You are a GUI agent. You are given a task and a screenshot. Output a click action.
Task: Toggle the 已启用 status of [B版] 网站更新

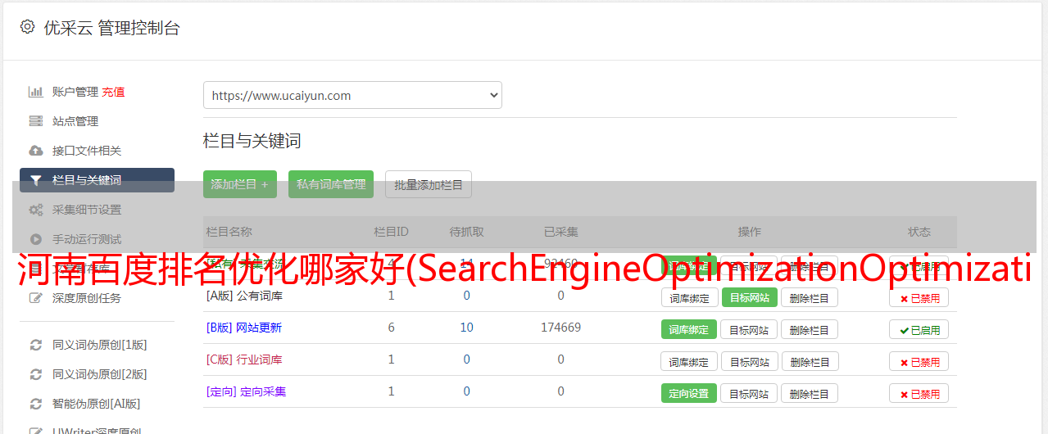[x=919, y=330]
